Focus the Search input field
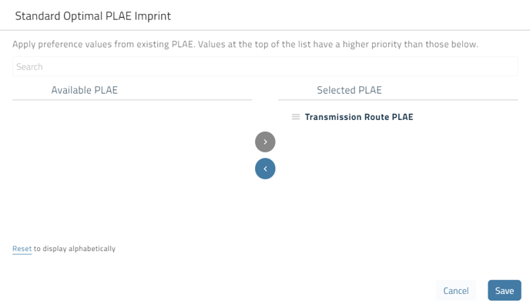 point(265,66)
